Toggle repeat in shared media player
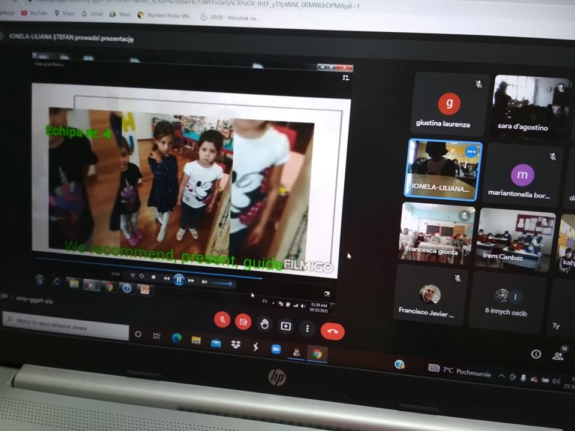 (142, 276)
